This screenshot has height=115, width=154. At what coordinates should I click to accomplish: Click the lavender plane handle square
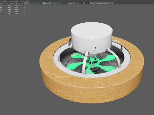(x=77, y=42)
